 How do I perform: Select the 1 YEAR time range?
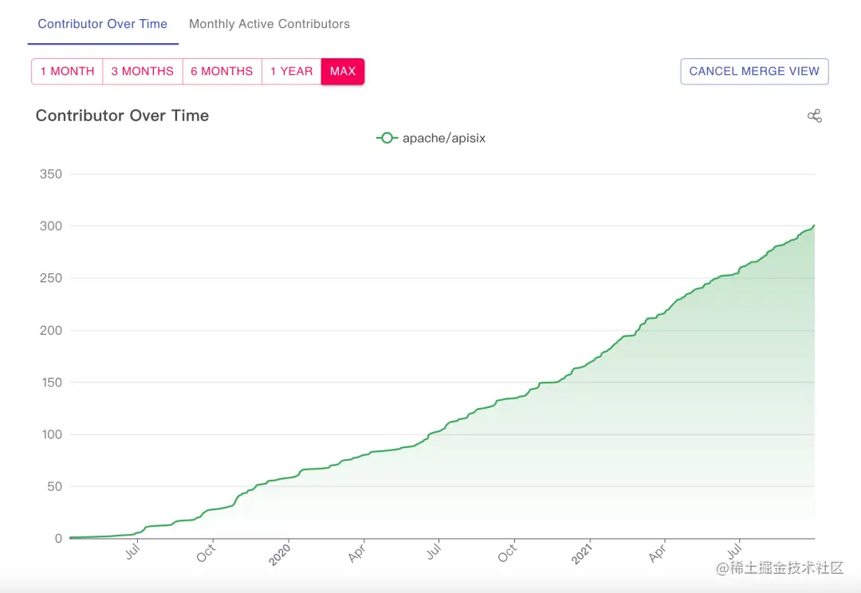[x=291, y=71]
